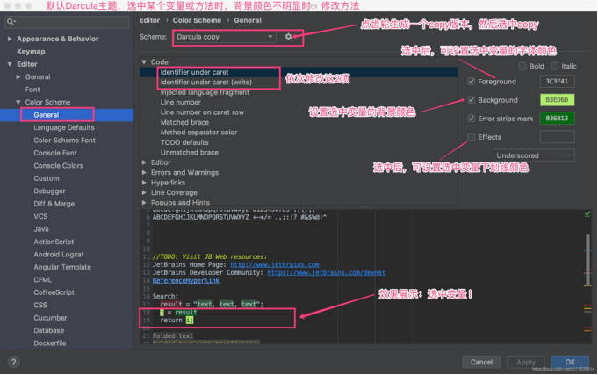Collapse the Code group in the list
598x375 pixels.
point(144,61)
